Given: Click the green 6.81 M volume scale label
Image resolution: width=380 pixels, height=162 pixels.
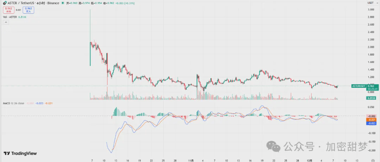Looking at the screenshot, I should [x=370, y=98].
